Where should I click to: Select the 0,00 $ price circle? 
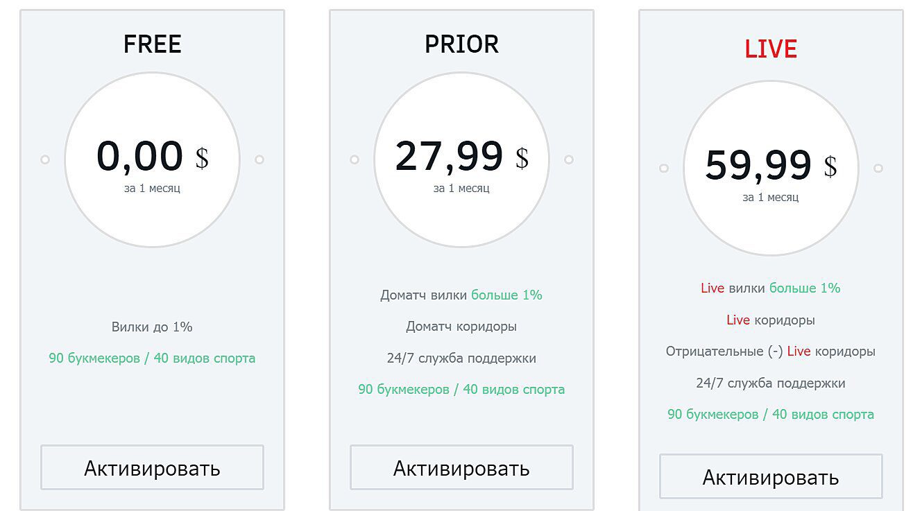152,159
